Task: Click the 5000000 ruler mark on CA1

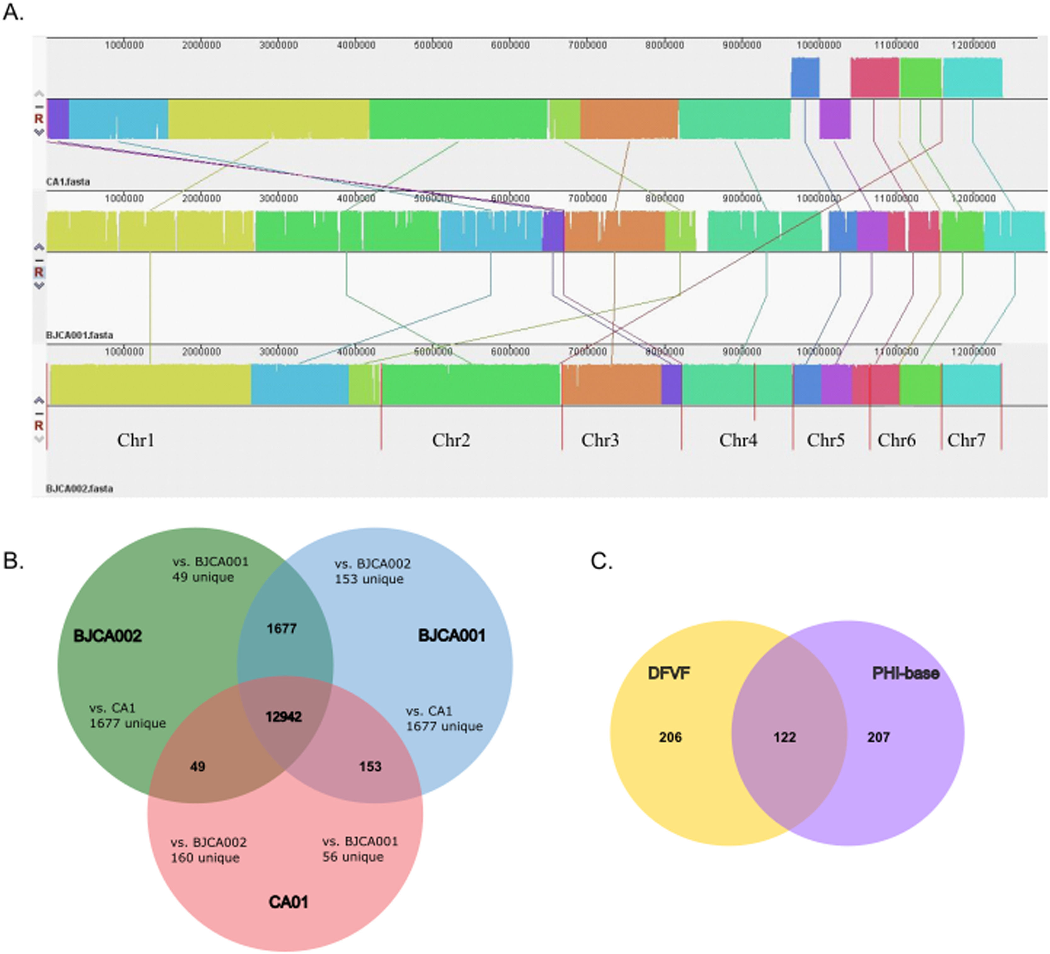Action: pyautogui.click(x=433, y=45)
